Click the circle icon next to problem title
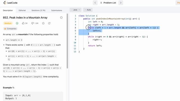 point(61,17)
